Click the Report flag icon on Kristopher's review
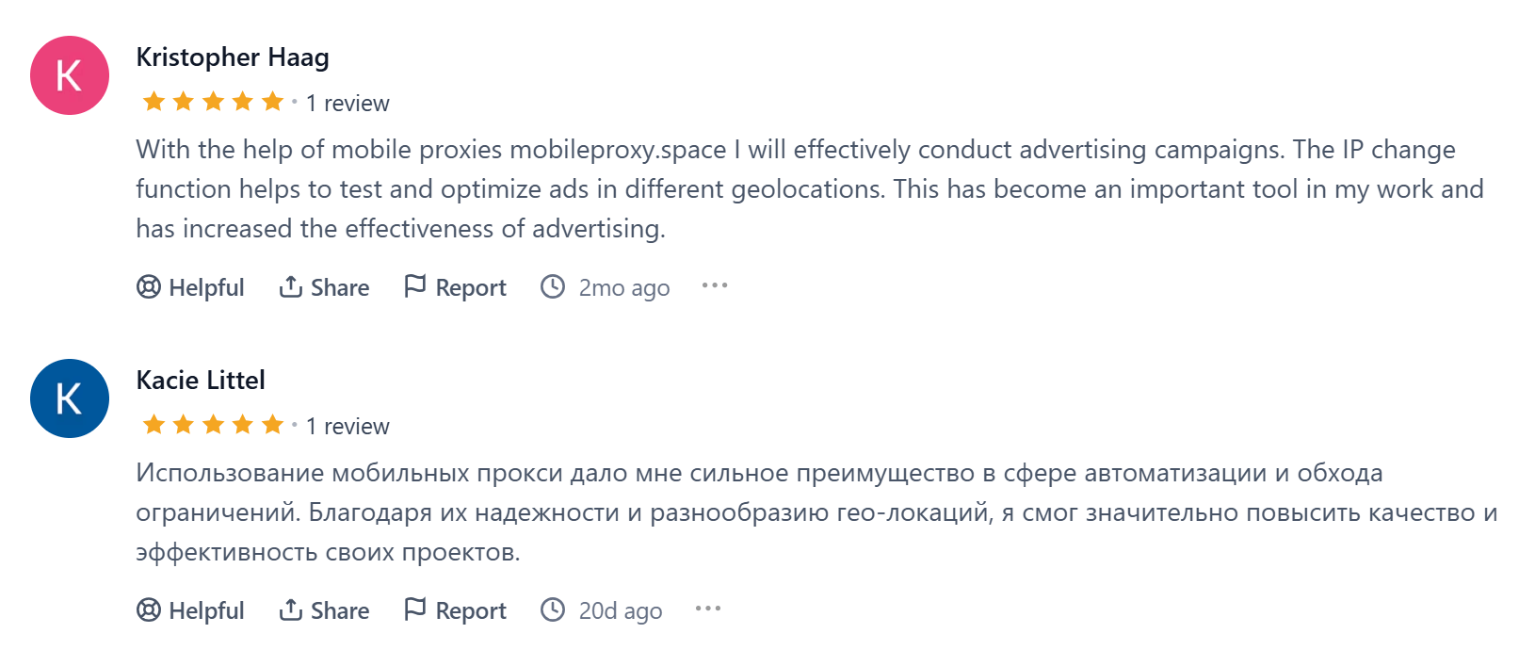This screenshot has height=666, width=1535. (x=414, y=286)
